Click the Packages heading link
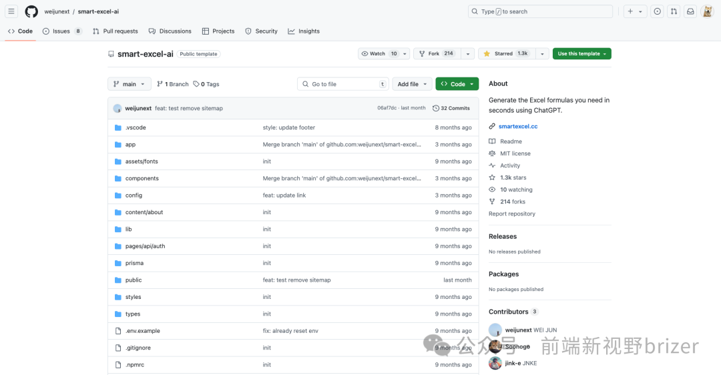Viewport: 721px width, 375px height. tap(503, 274)
